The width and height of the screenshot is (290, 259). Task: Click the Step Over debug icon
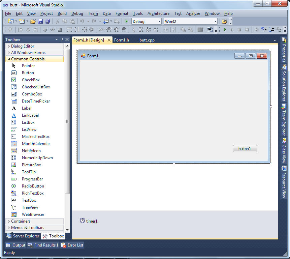point(271,30)
